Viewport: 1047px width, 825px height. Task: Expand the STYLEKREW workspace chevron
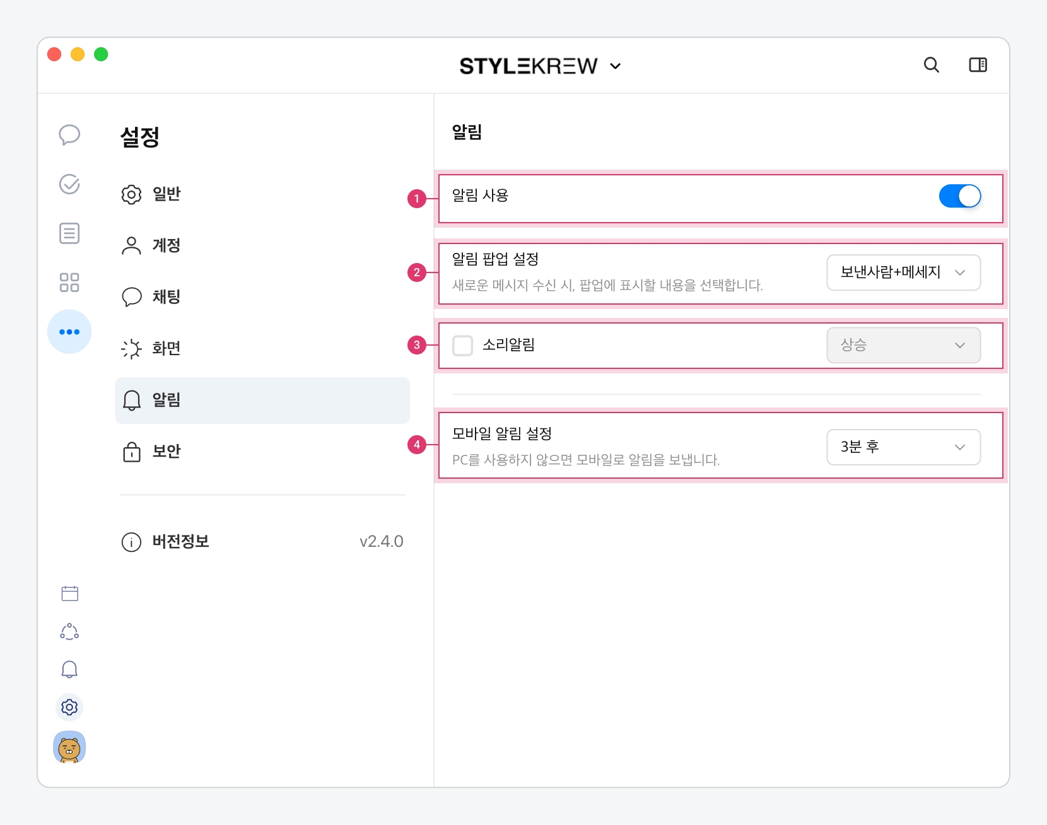pyautogui.click(x=616, y=66)
